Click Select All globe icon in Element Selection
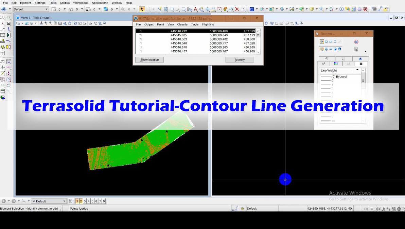The image size is (405, 229). (340, 49)
